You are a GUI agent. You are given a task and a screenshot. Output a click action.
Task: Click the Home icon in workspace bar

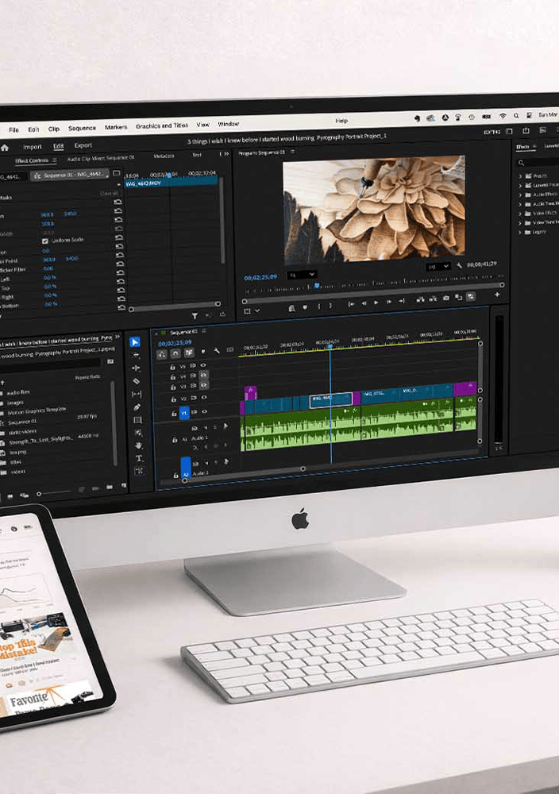(x=5, y=148)
